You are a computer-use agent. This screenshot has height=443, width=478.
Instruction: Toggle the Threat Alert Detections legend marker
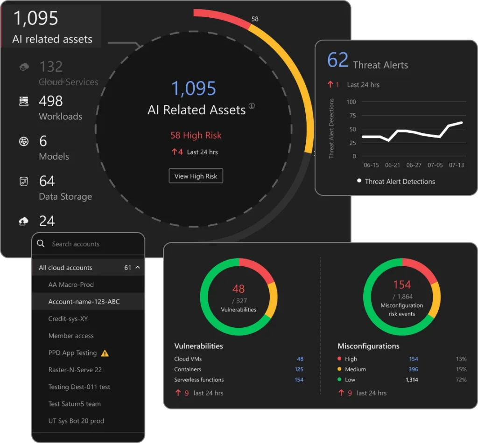pyautogui.click(x=359, y=181)
